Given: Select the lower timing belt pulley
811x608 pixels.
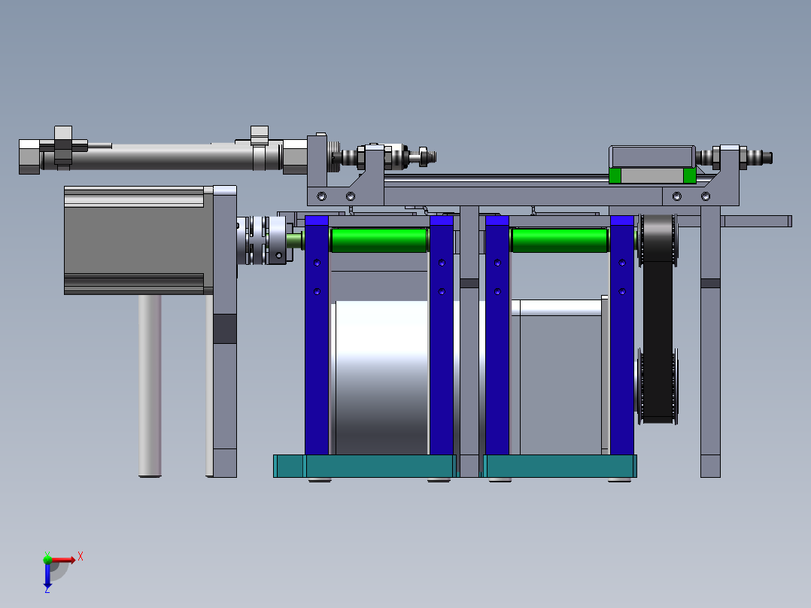Looking at the screenshot, I should pos(658,387).
